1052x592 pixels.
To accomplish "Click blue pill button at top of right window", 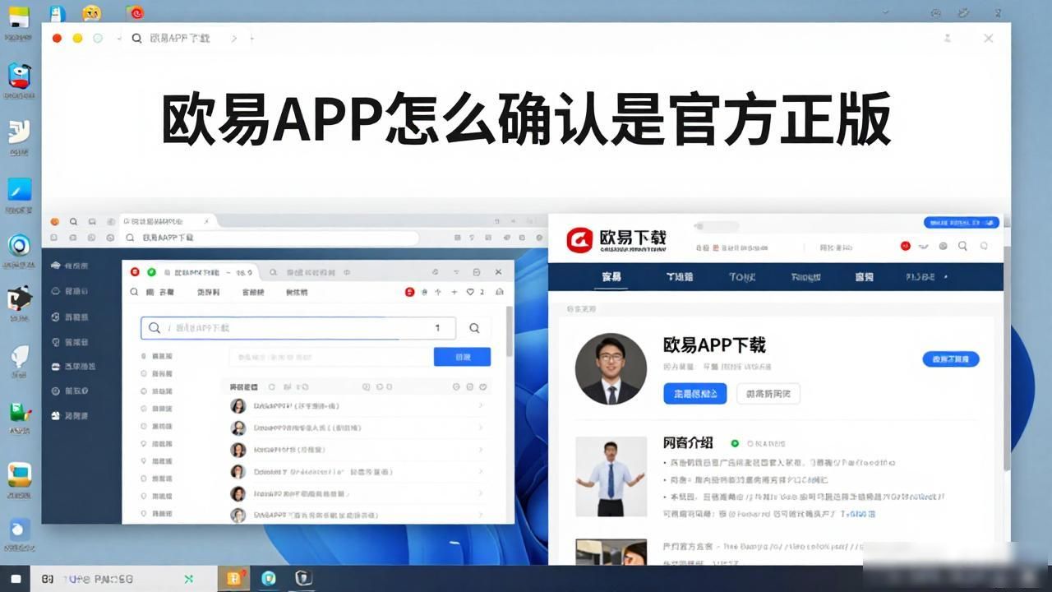I will point(962,223).
